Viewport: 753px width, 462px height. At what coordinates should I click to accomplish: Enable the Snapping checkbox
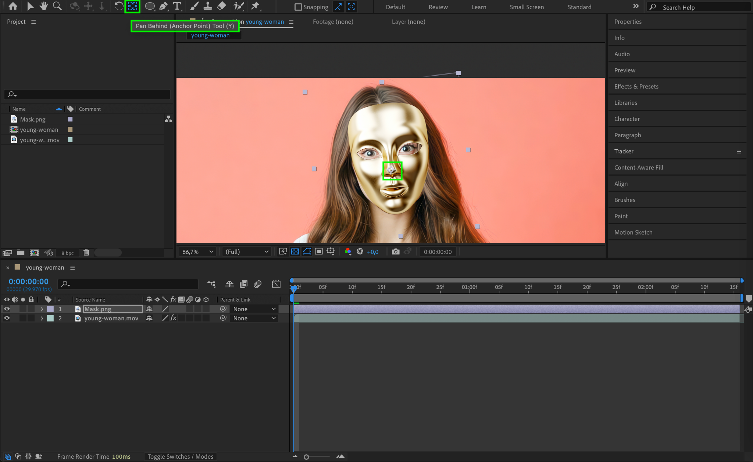pyautogui.click(x=298, y=7)
